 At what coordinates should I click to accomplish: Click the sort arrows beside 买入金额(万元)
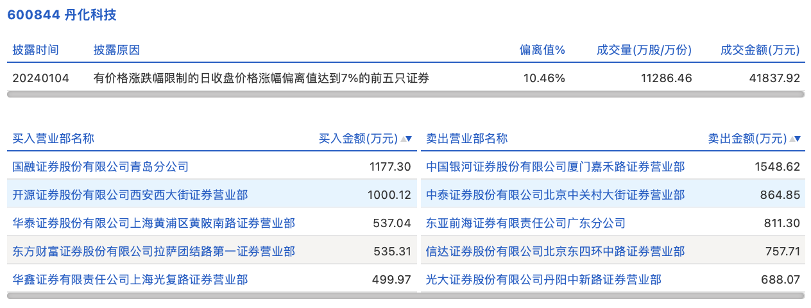click(x=406, y=139)
